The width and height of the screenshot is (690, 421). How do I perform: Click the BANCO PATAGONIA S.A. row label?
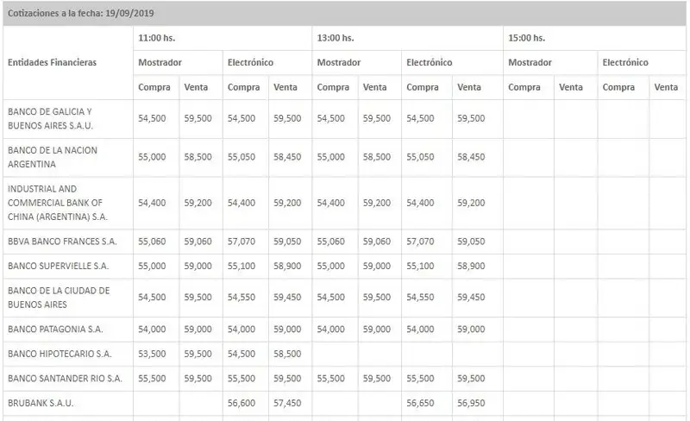(x=54, y=330)
